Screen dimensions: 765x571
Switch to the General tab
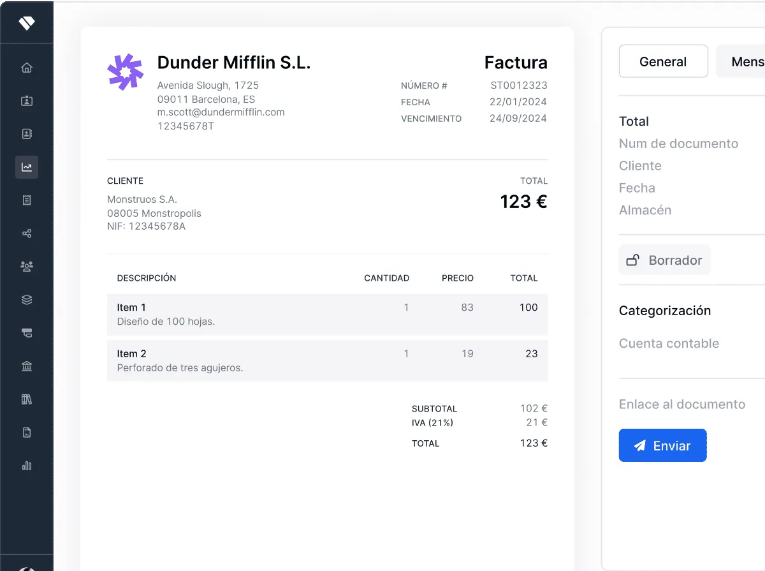pyautogui.click(x=663, y=61)
